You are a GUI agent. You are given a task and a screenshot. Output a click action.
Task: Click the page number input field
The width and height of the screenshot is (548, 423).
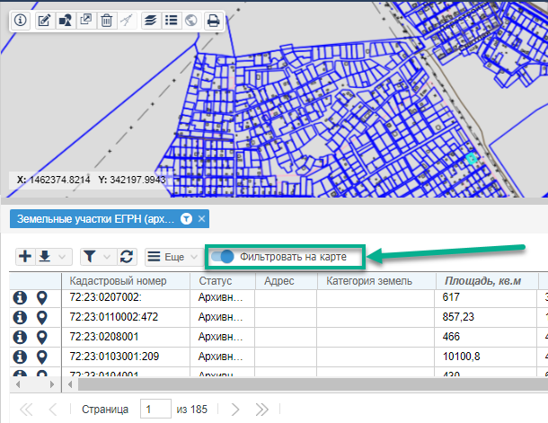(x=155, y=409)
